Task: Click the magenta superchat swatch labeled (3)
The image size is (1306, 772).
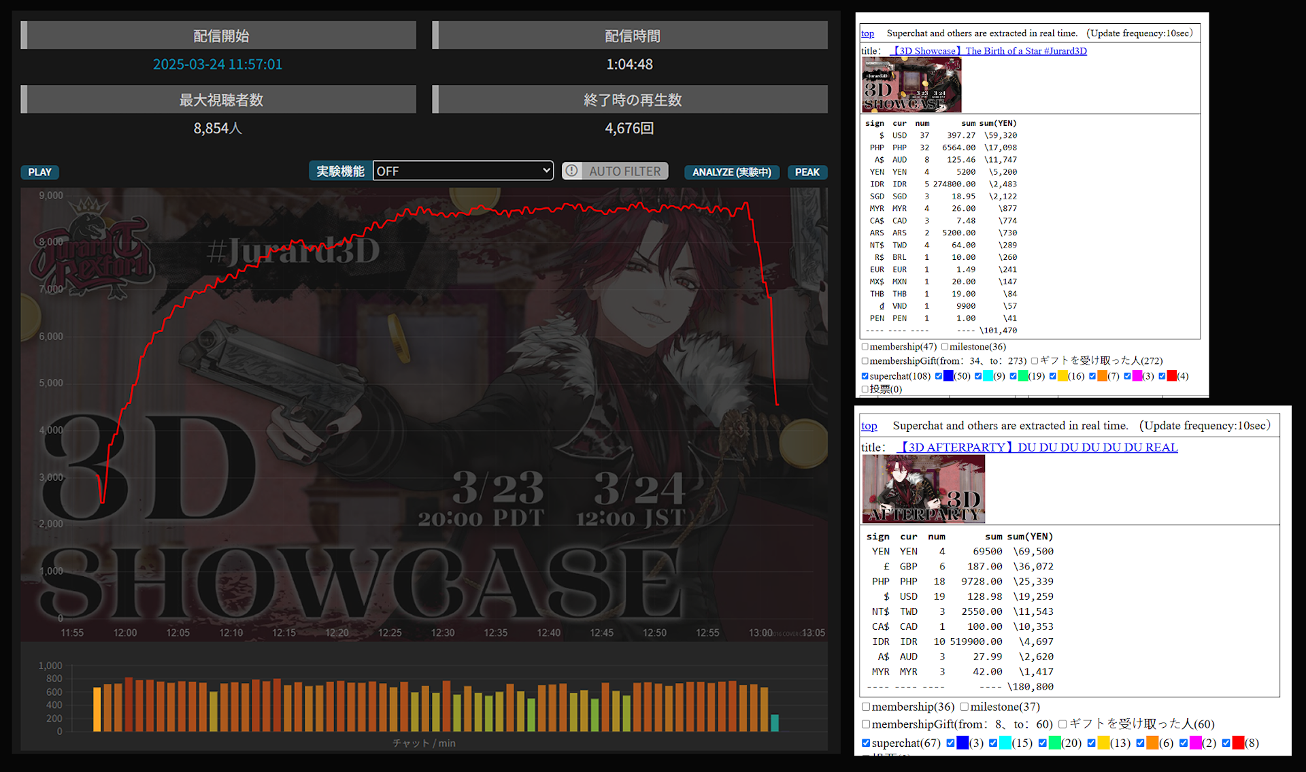Action: [x=1137, y=376]
